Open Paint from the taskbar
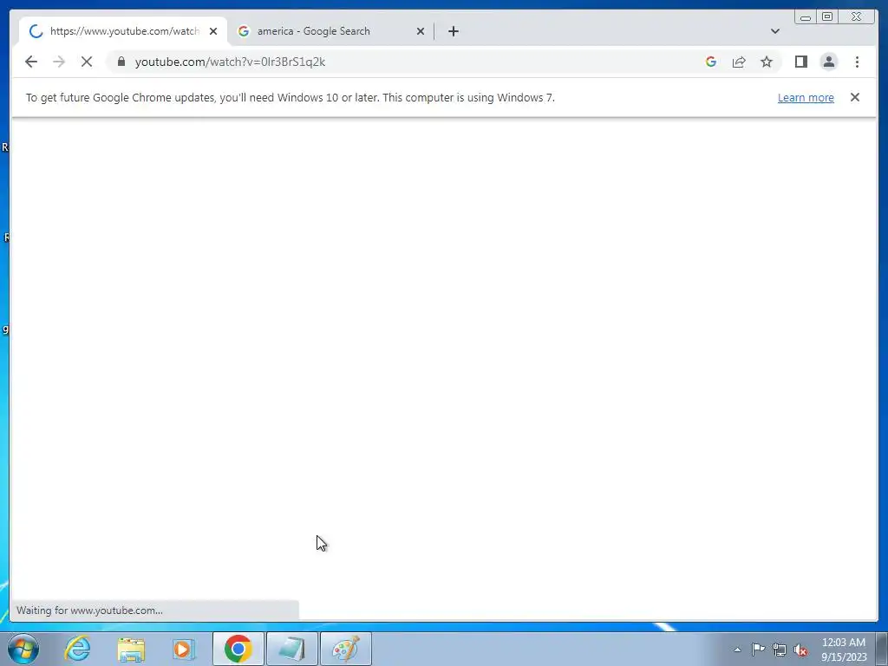 pos(345,649)
